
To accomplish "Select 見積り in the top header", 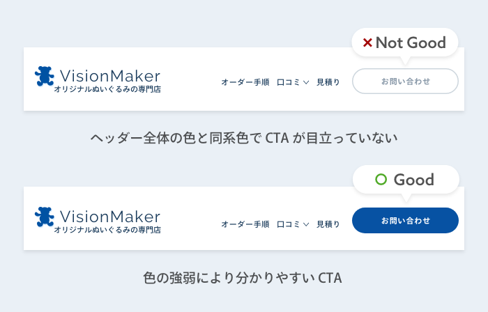I will pyautogui.click(x=328, y=82).
